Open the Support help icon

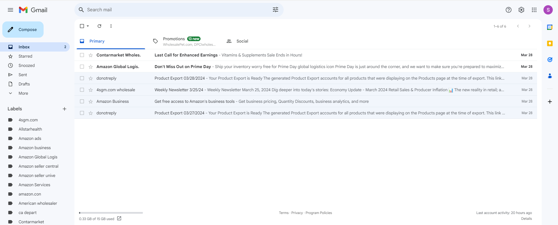tap(509, 10)
